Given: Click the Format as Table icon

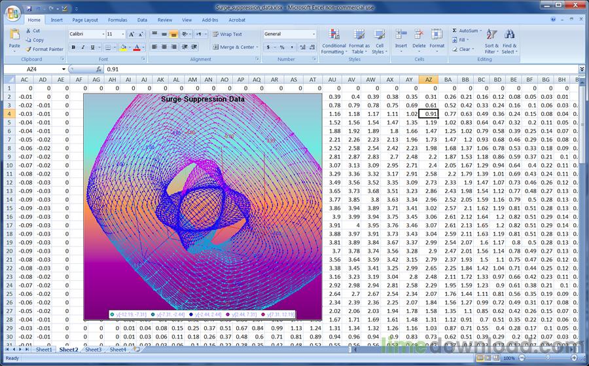Looking at the screenshot, I should [x=359, y=35].
